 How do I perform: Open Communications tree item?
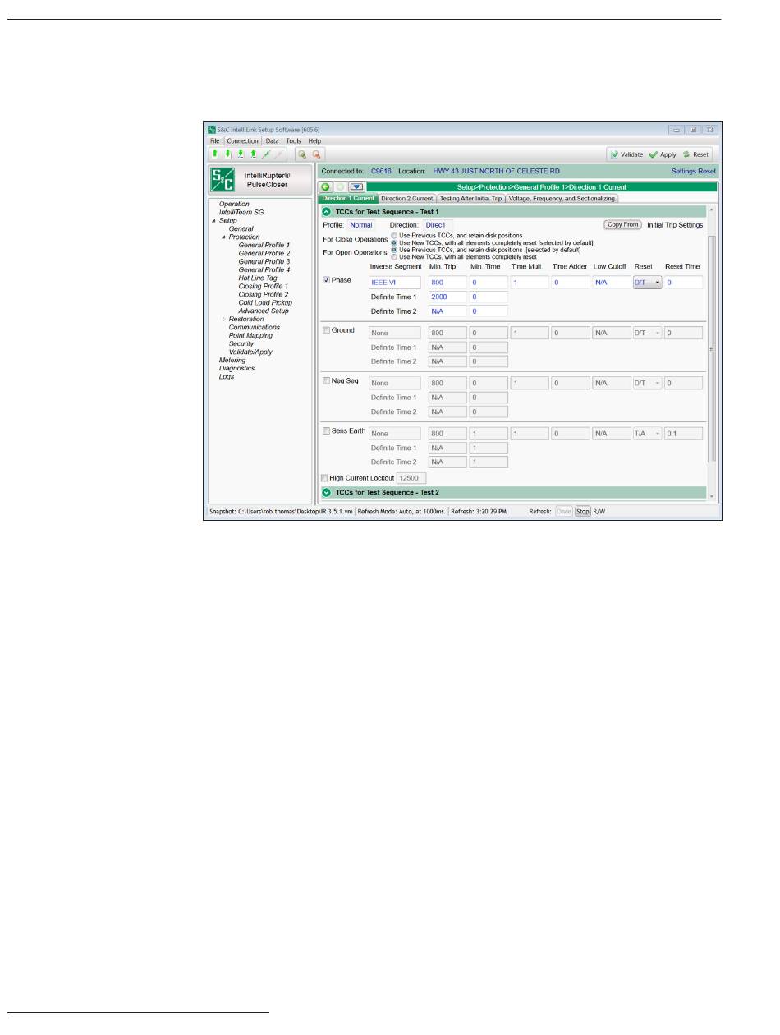[x=255, y=327]
